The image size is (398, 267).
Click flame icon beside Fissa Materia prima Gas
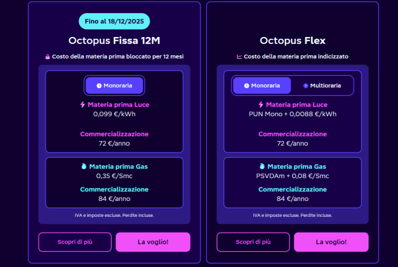tap(84, 167)
